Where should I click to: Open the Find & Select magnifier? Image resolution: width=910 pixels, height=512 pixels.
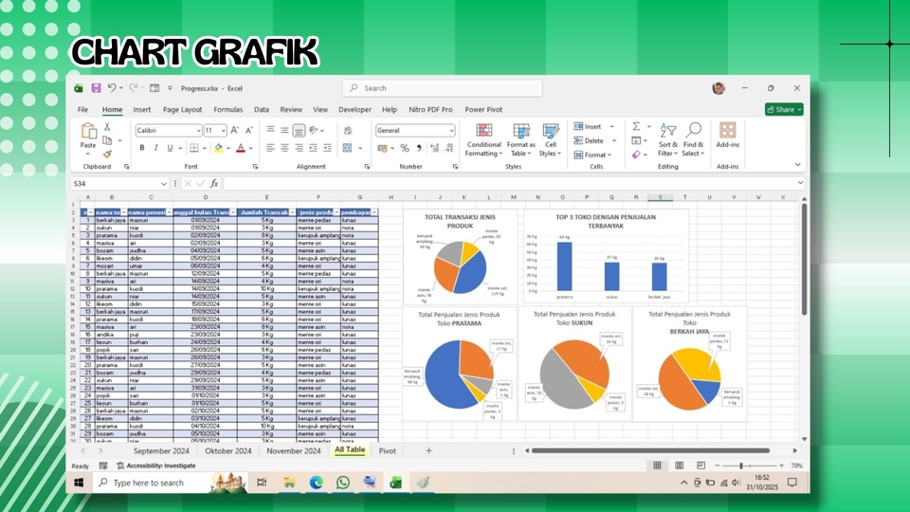694,139
